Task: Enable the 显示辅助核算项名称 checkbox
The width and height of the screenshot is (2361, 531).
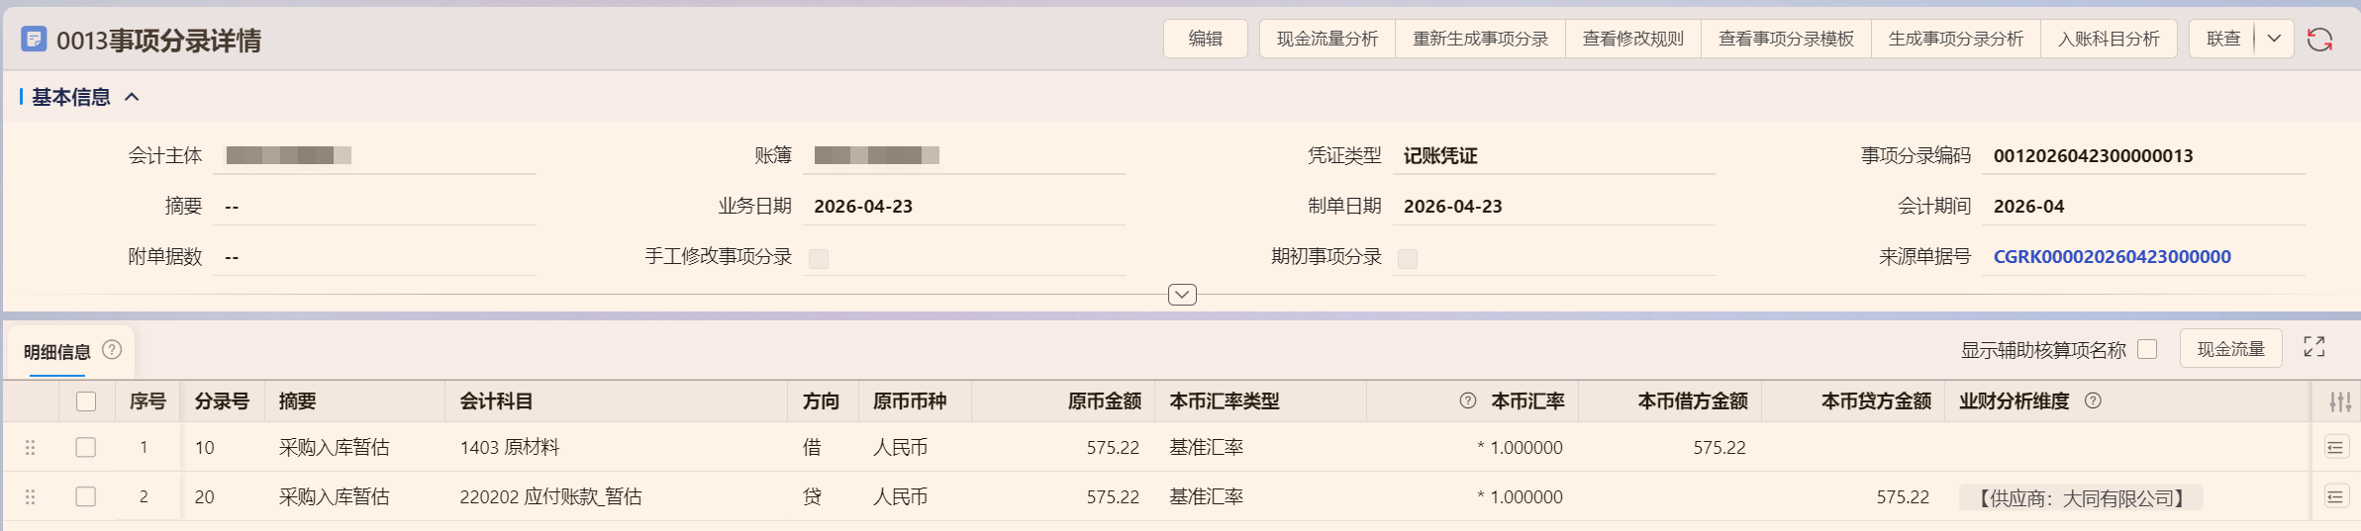Action: 2147,349
